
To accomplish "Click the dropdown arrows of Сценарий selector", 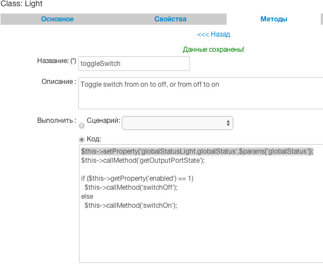I will pyautogui.click(x=228, y=123).
